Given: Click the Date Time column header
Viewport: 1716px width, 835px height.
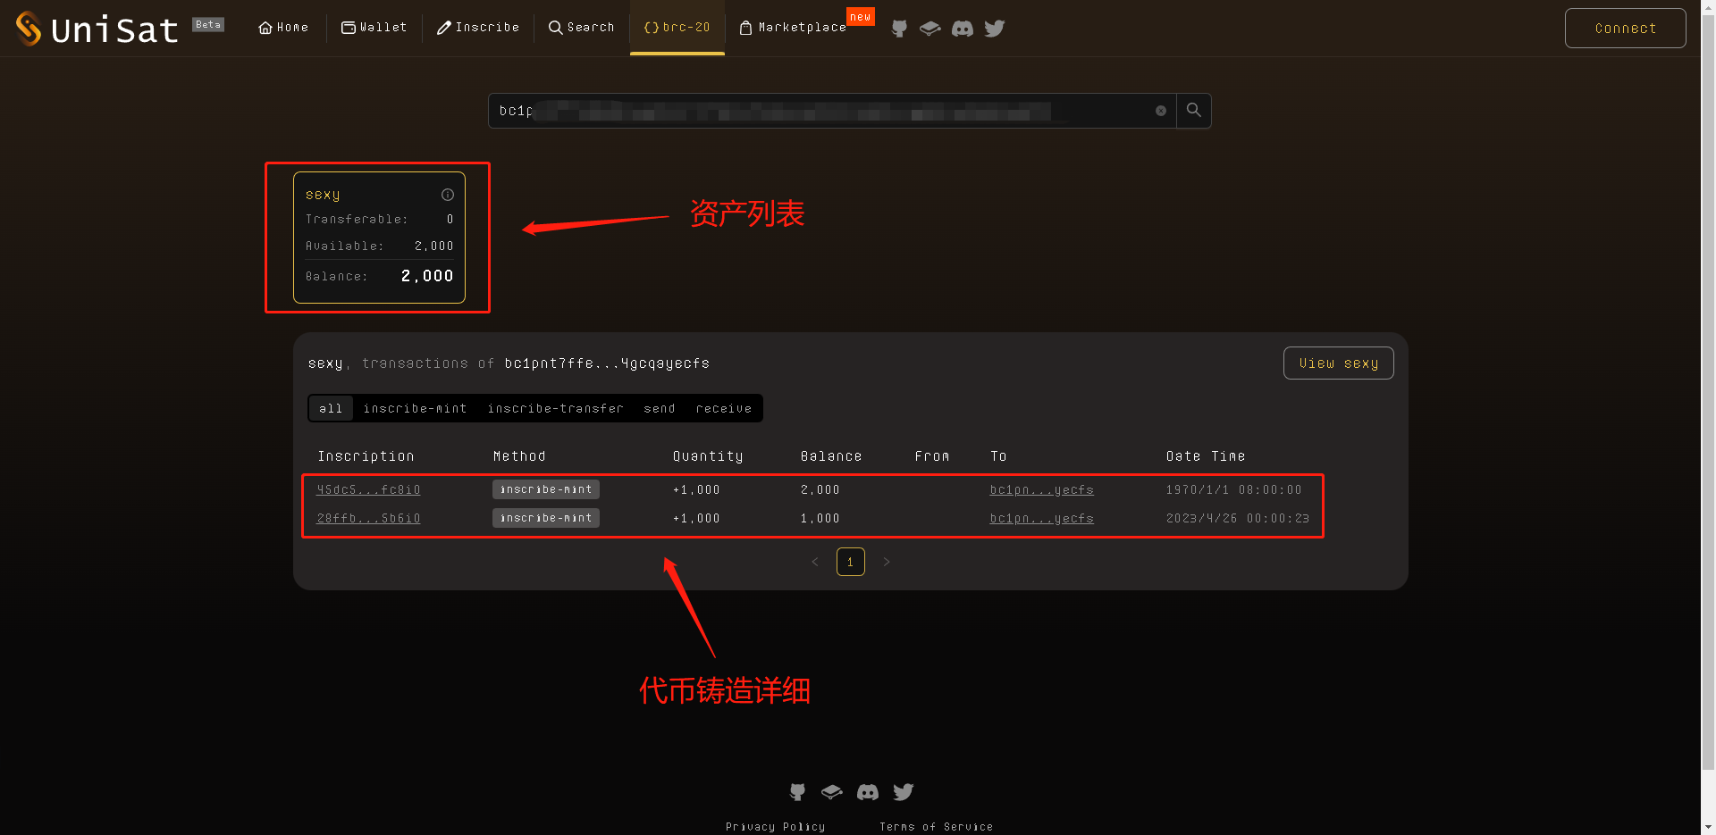Looking at the screenshot, I should (1205, 456).
